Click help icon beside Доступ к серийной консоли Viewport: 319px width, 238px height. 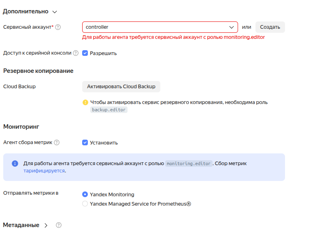[76, 53]
